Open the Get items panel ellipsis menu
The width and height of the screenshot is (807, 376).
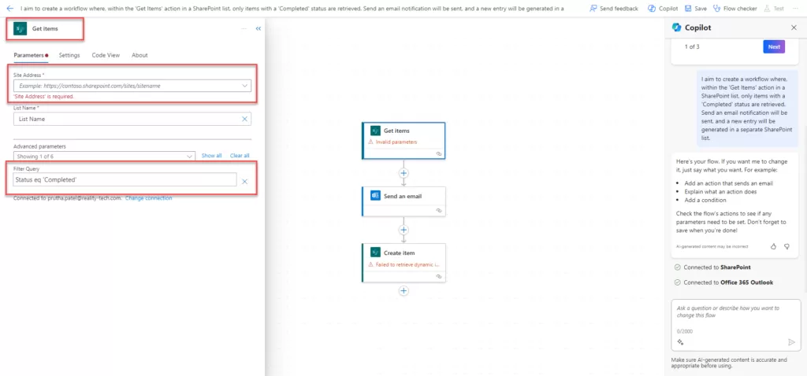244,29
